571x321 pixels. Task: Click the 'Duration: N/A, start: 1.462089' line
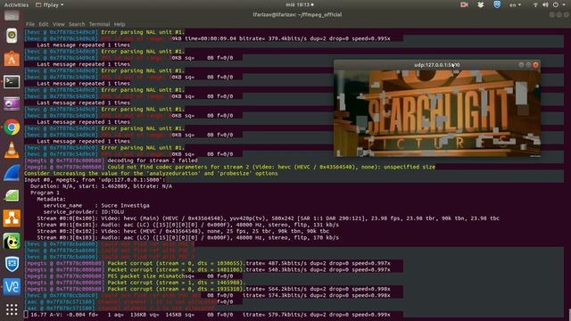[101, 186]
